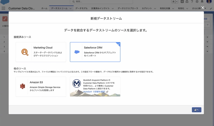Click the data stream icon in background page
Viewport: 214px width, 126px height.
point(5,19)
